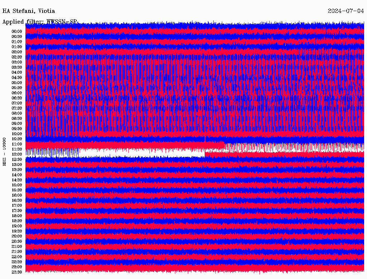Select the 13:30 time label
The width and height of the screenshot is (367, 279).
pyautogui.click(x=17, y=170)
